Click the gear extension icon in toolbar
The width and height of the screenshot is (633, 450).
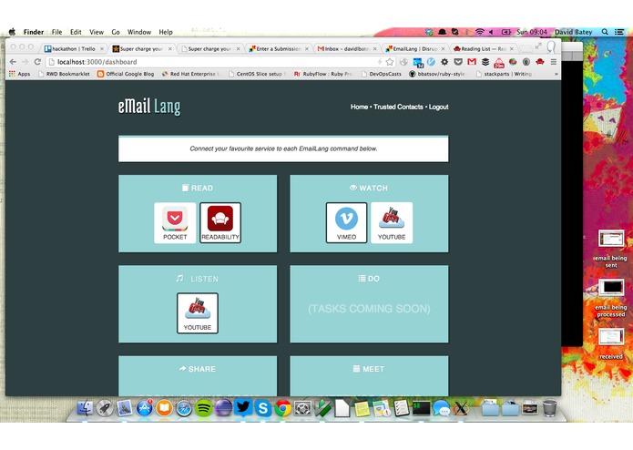444,62
